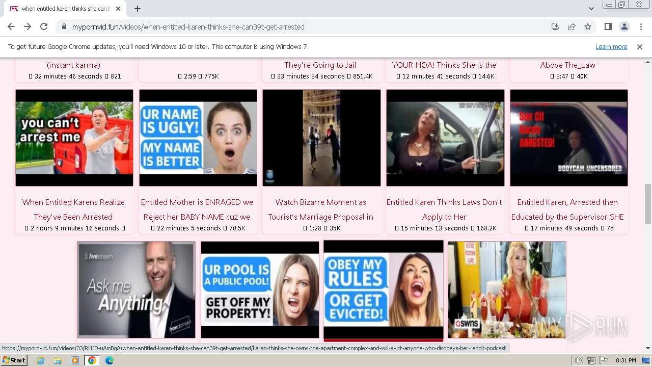652x367 pixels.
Task: Click the volume speaker tray icon
Action: pyautogui.click(x=579, y=360)
